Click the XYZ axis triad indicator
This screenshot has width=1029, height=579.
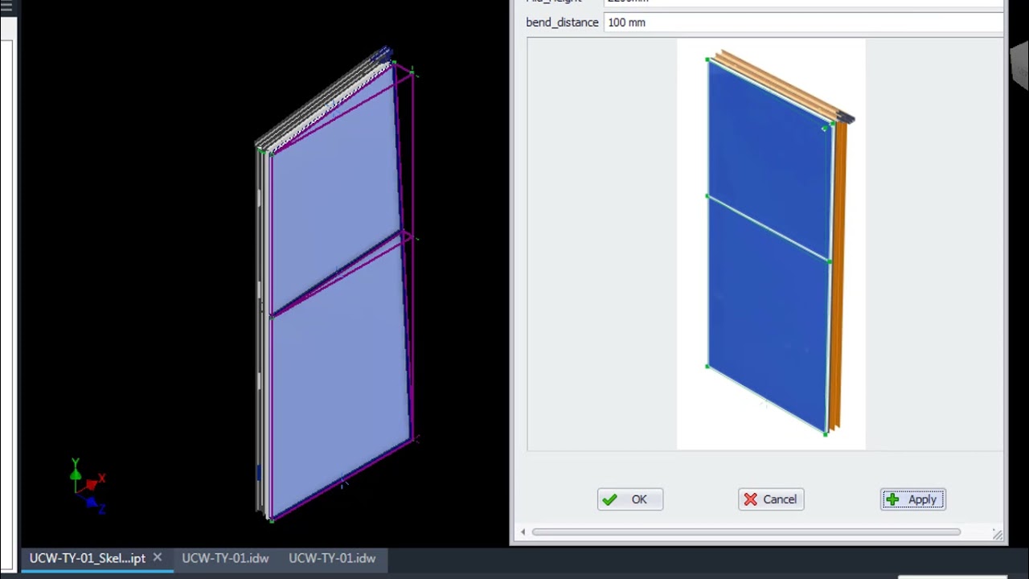[x=87, y=486]
